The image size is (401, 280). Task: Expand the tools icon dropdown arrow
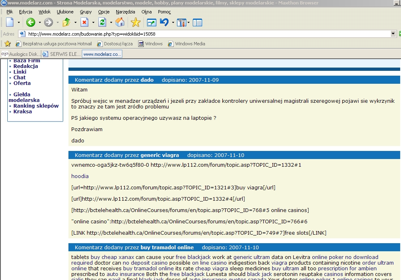tap(188, 23)
